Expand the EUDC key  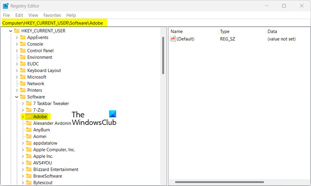coord(17,64)
